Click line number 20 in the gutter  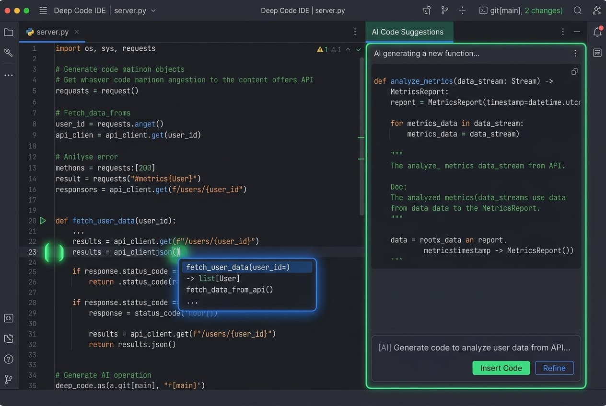[x=32, y=221]
